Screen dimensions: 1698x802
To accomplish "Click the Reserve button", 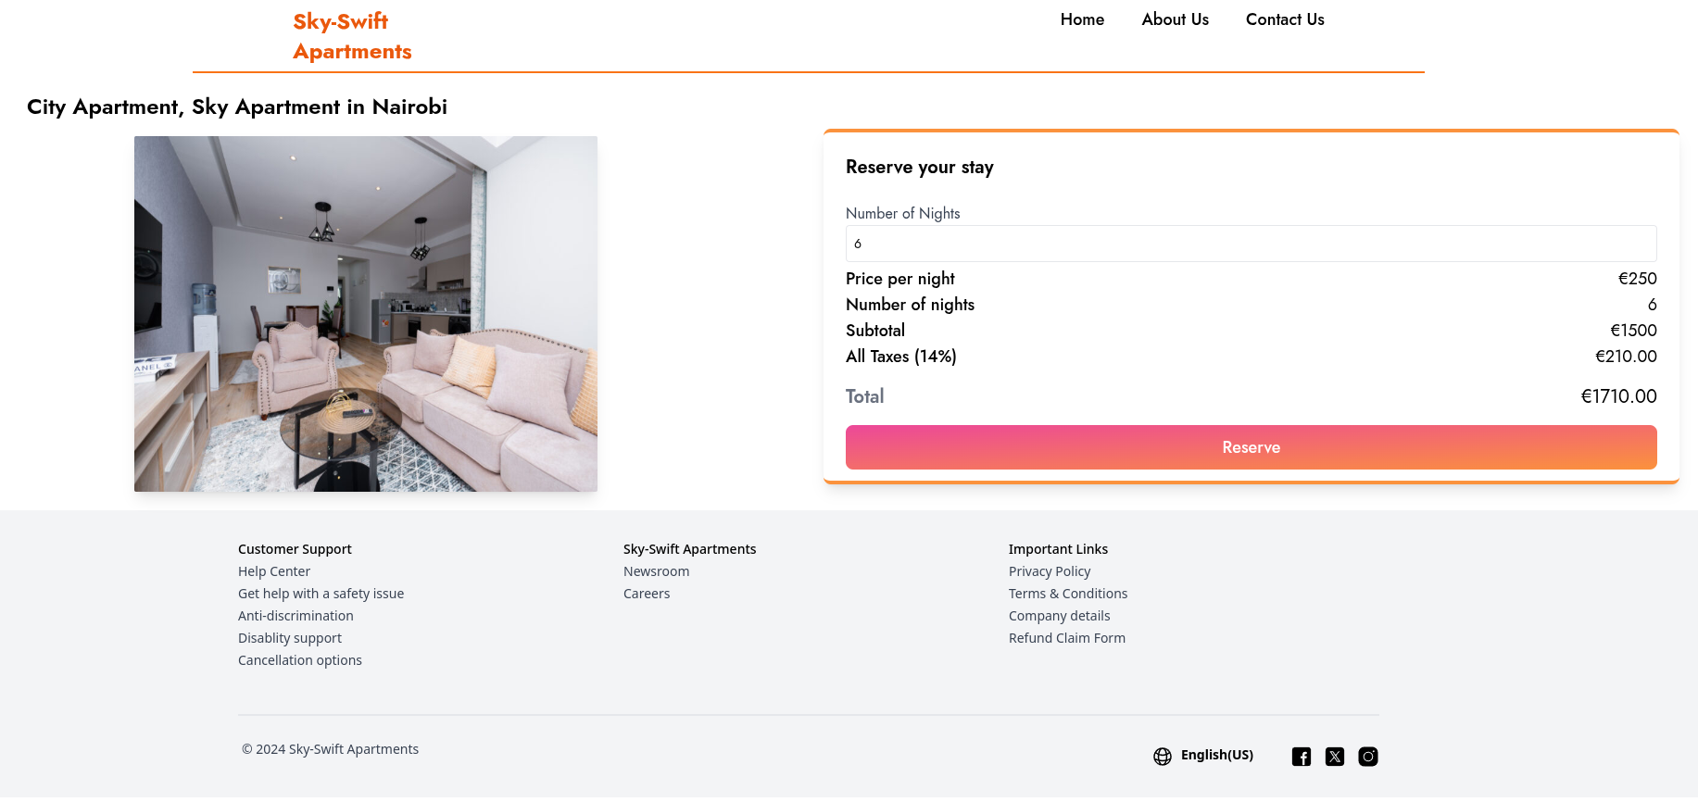I will [x=1251, y=447].
